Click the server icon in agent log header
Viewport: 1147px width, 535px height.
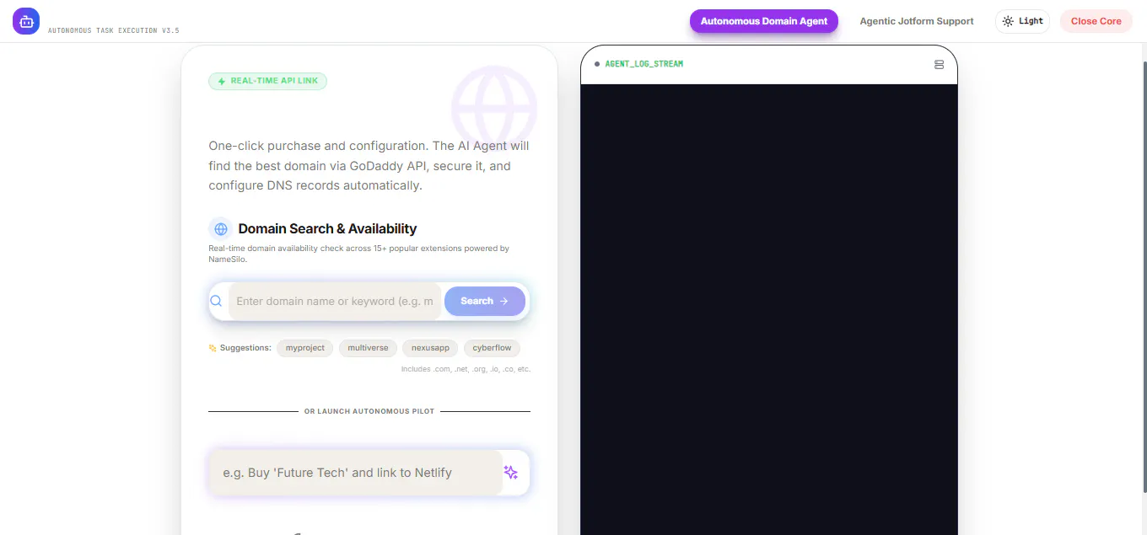click(939, 64)
